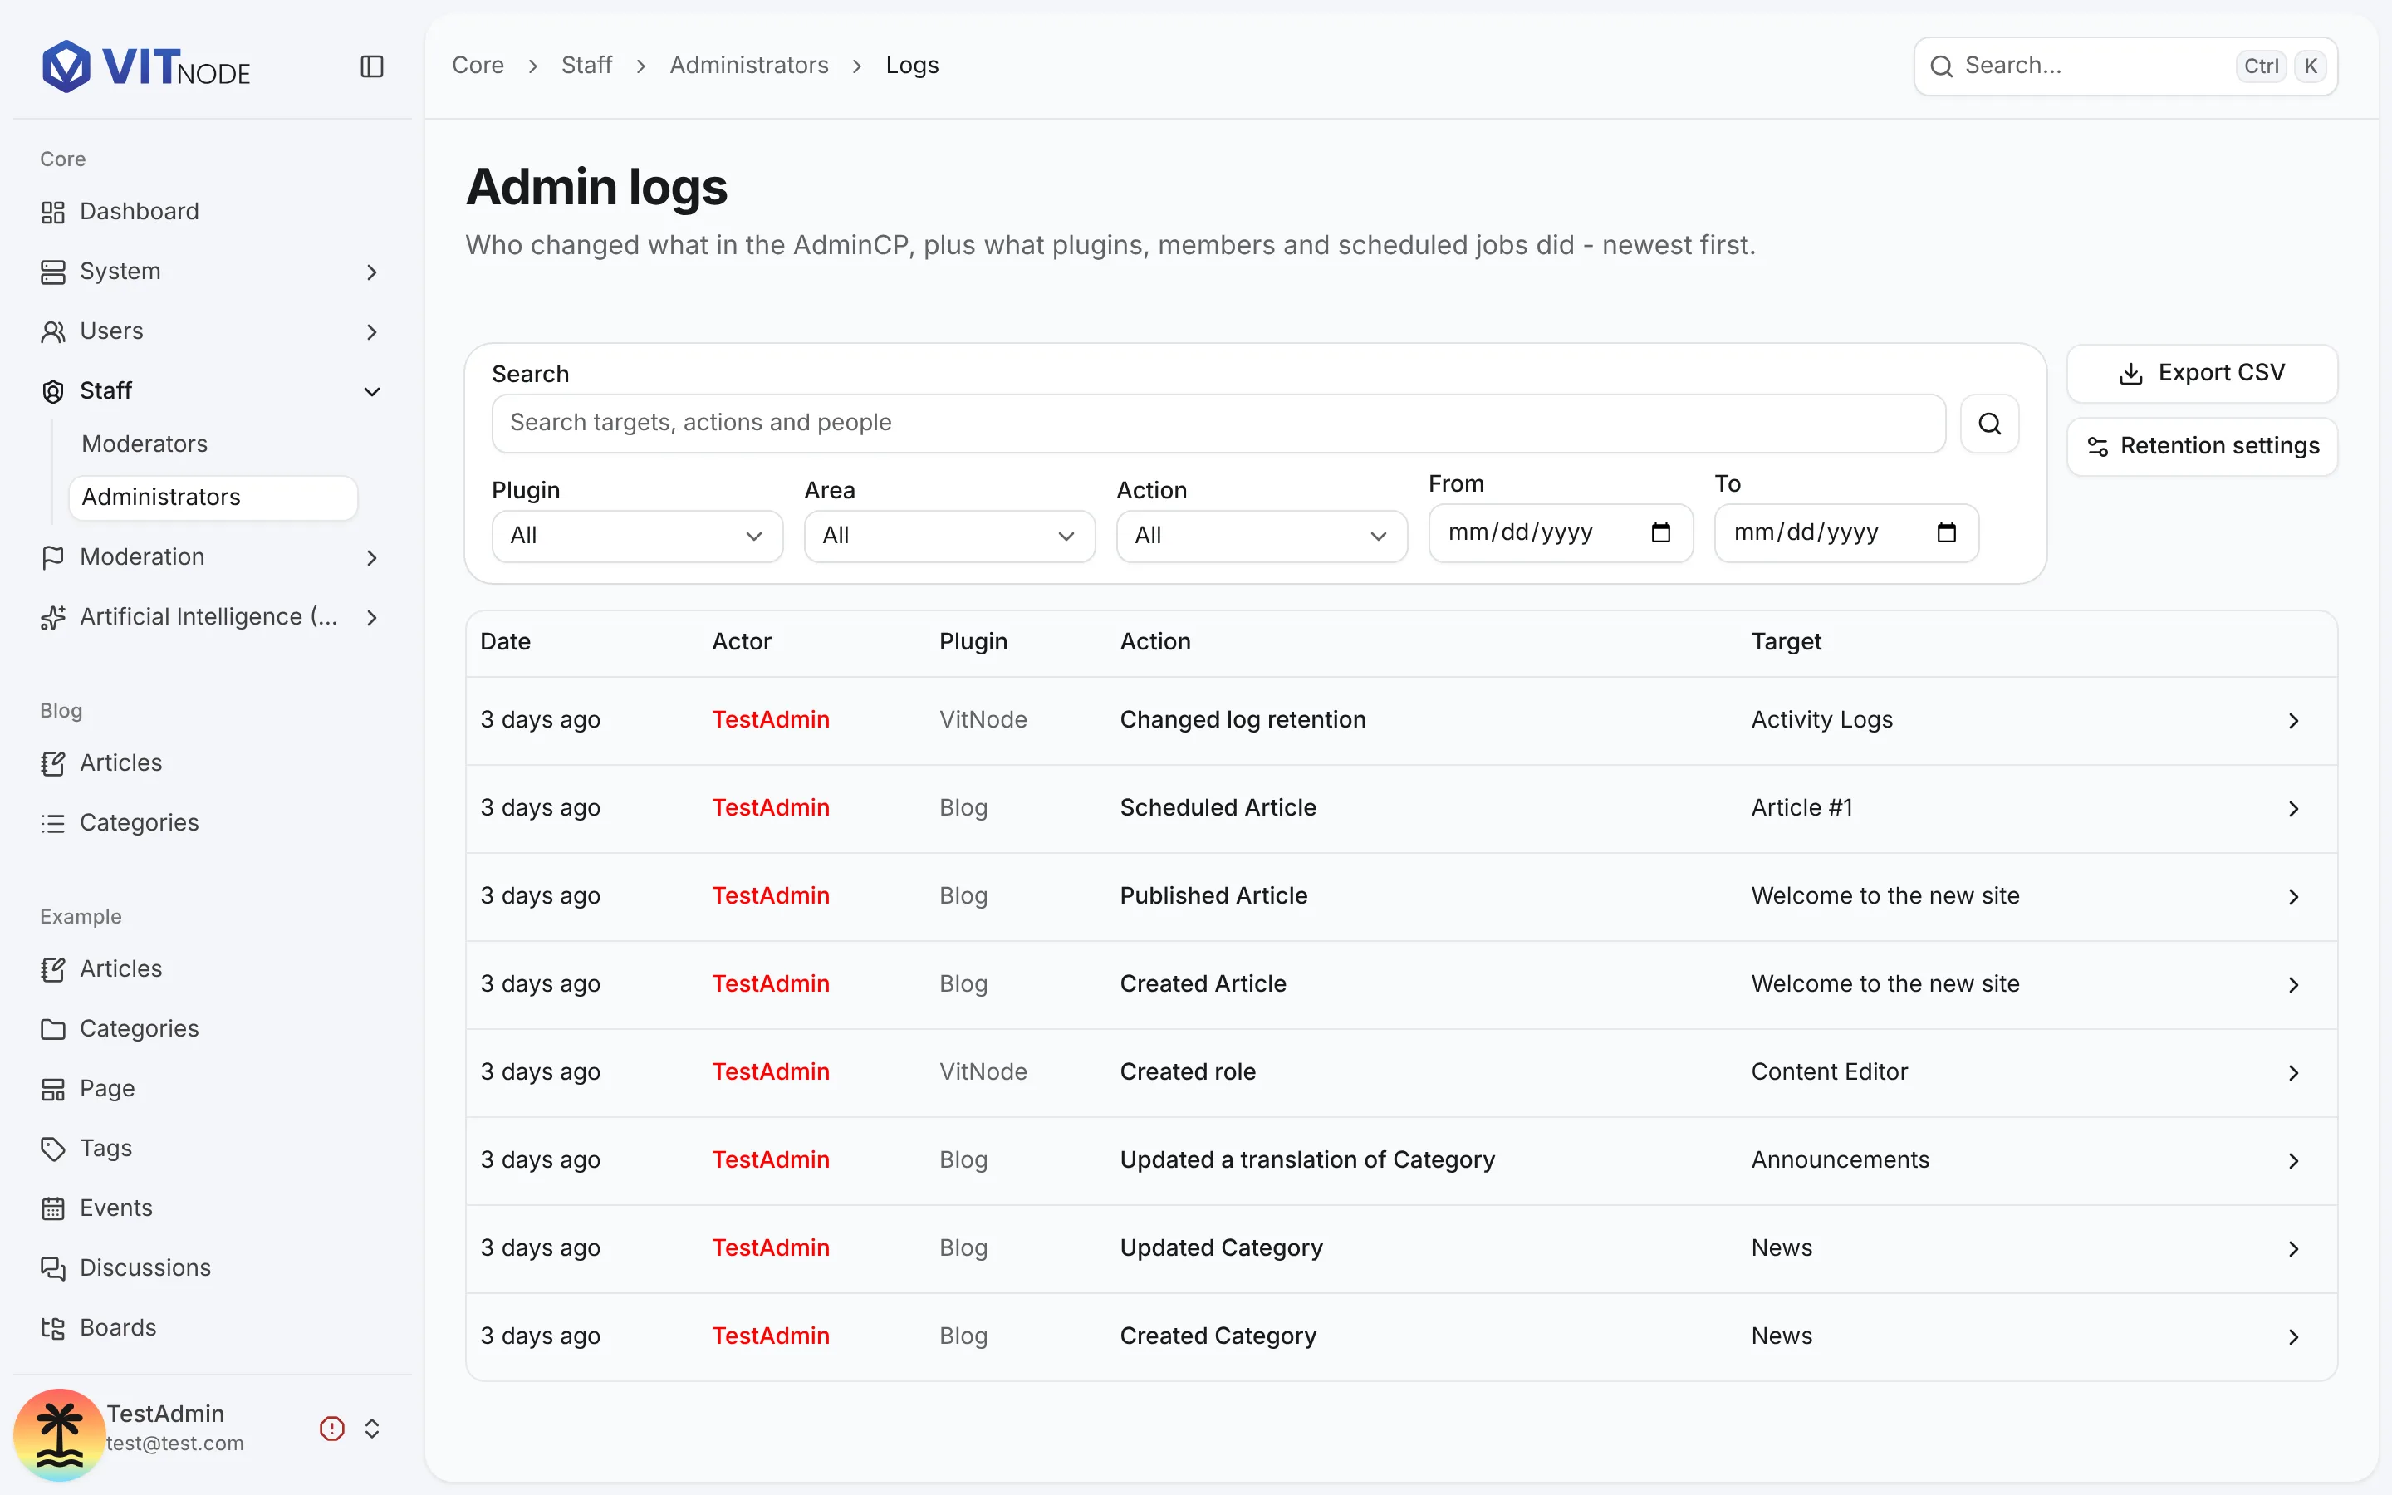Go to Core breadcrumb
This screenshot has width=2392, height=1495.
(478, 66)
